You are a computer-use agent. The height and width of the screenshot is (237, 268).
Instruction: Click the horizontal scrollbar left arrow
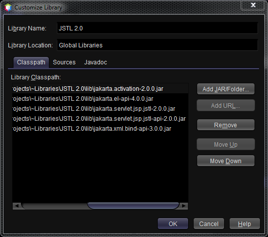point(17,206)
